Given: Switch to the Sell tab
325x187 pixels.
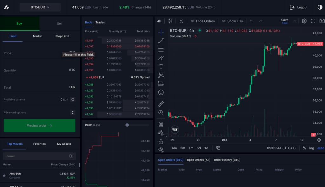Looking at the screenshot, I should [60, 23].
